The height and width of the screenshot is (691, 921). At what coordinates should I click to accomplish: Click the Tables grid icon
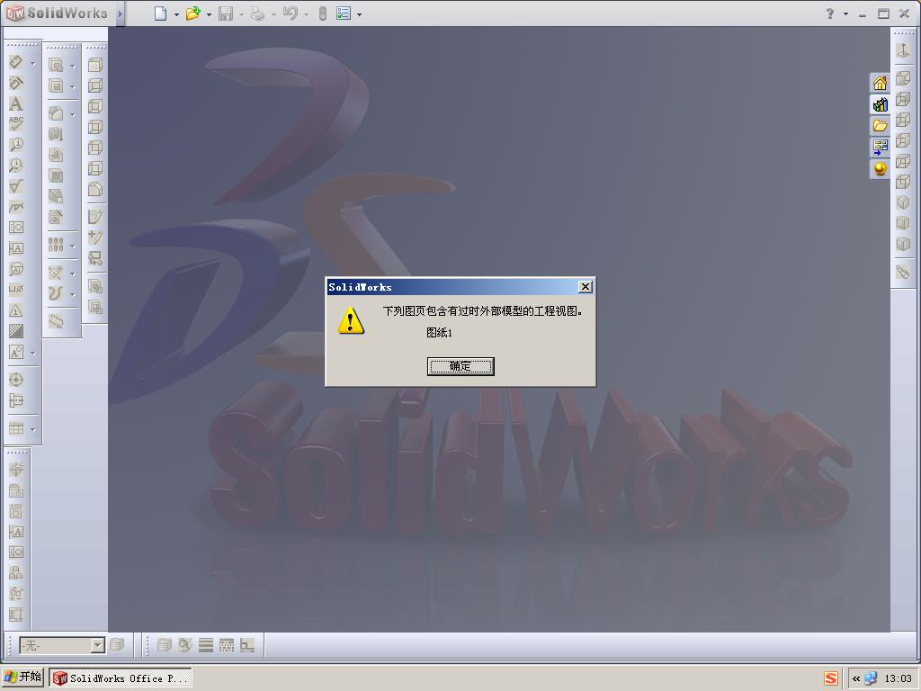click(x=16, y=429)
